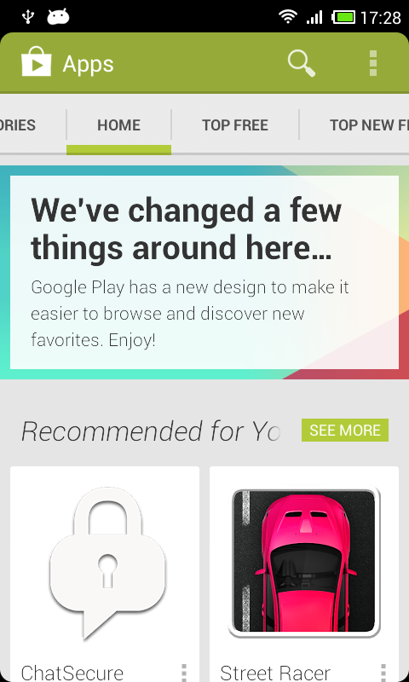Select the HOME tab
Image resolution: width=409 pixels, height=682 pixels.
(x=118, y=125)
